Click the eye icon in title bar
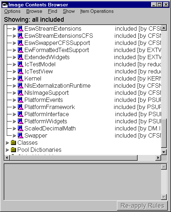Viewport: 171px width, 212px height. [x=5, y=5]
